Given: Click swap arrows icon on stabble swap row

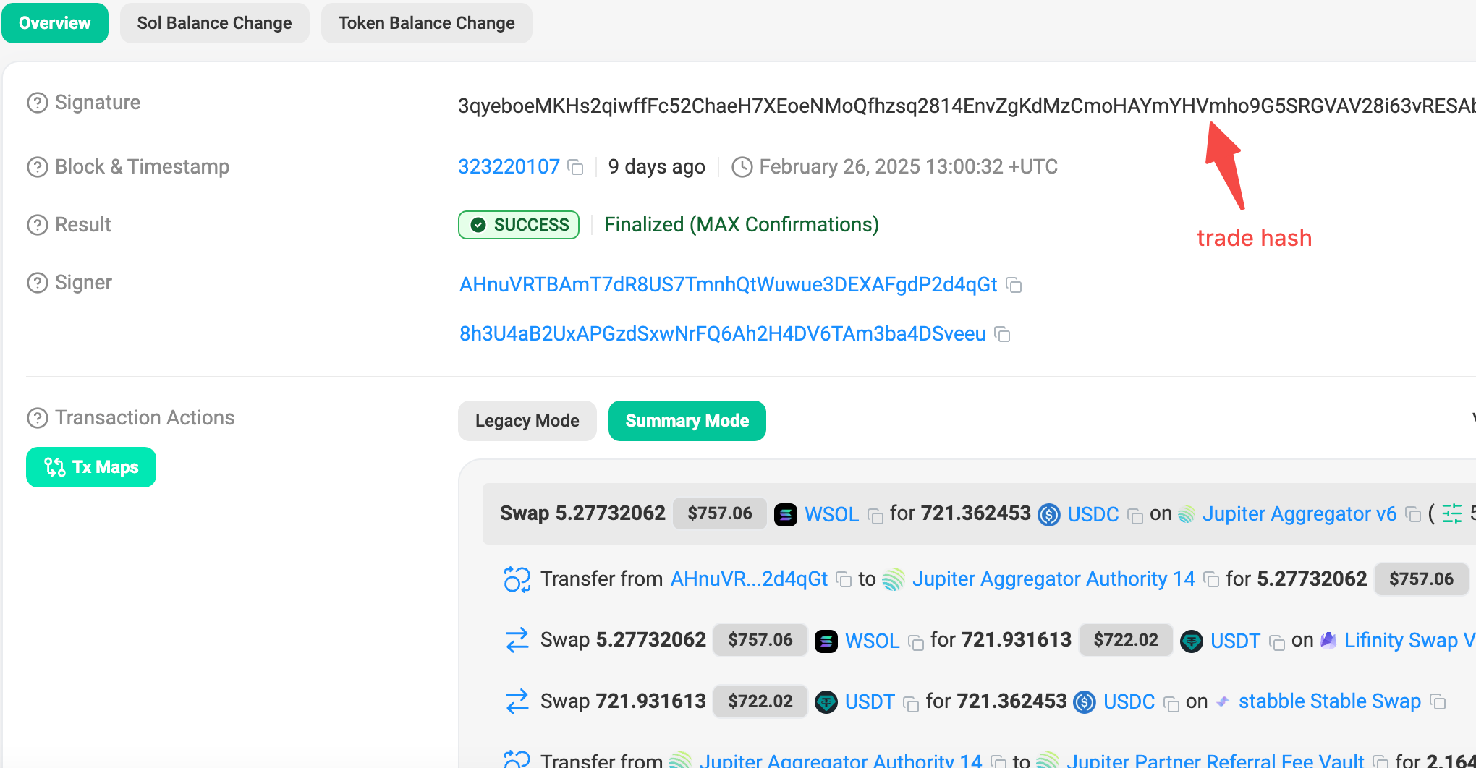Looking at the screenshot, I should point(517,702).
